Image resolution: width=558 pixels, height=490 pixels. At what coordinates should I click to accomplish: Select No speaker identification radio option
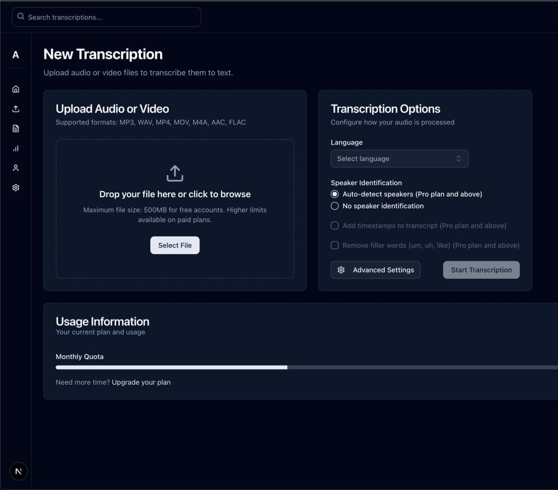[334, 206]
